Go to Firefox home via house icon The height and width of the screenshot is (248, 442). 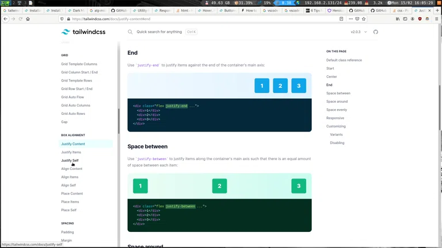(x=28, y=19)
